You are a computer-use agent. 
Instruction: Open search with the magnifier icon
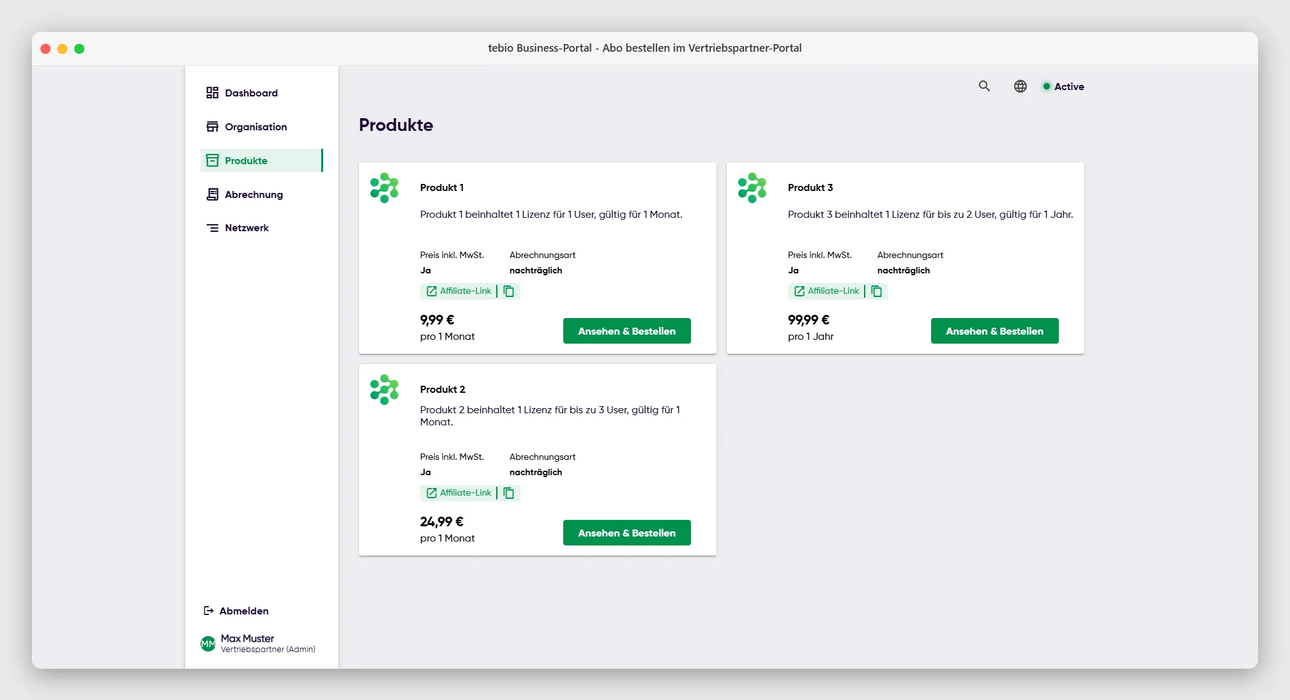point(984,86)
